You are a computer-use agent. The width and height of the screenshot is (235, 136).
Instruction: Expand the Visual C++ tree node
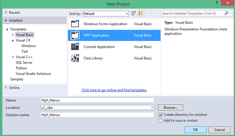(x=13, y=57)
